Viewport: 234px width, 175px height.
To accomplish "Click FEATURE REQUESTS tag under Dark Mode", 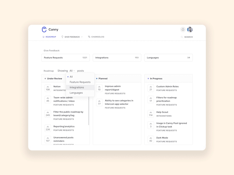I will pos(166,141).
